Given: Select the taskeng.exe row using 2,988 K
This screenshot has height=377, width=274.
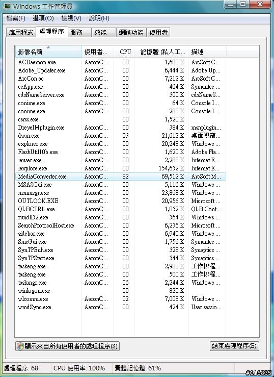Looking at the screenshot, I should click(x=120, y=266).
